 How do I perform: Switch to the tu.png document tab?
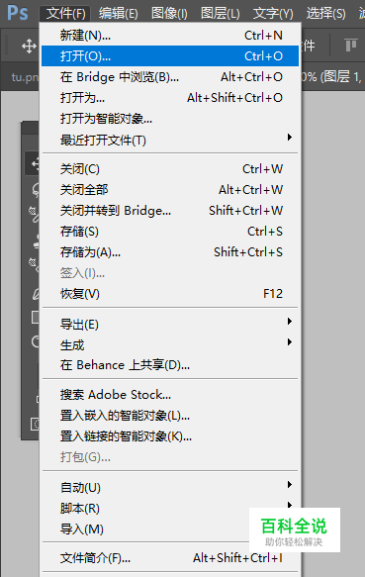(x=25, y=77)
